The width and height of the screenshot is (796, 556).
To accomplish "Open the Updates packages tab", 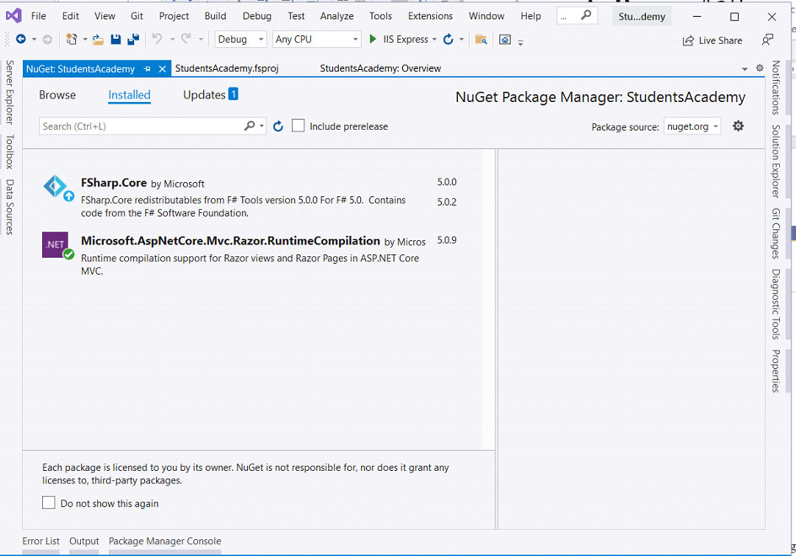I will [x=204, y=95].
